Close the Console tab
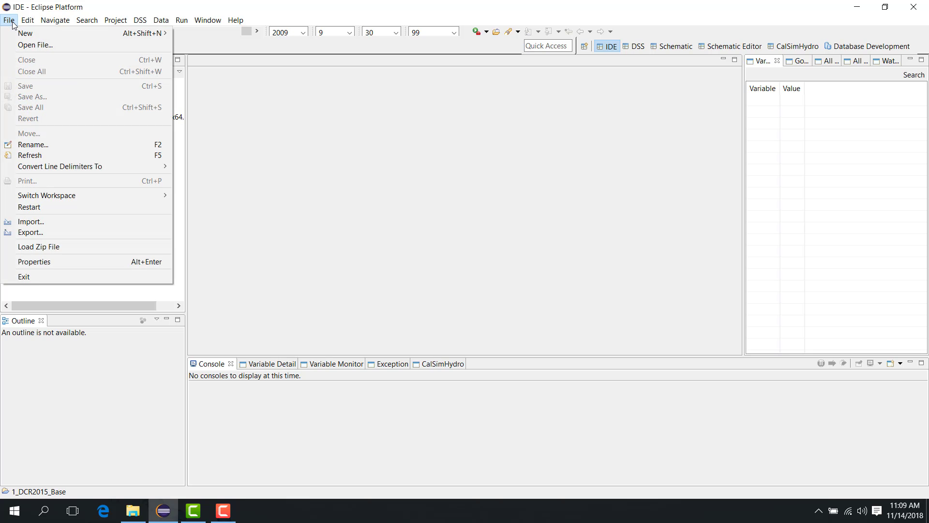Screen dimensions: 929x523 231,364
